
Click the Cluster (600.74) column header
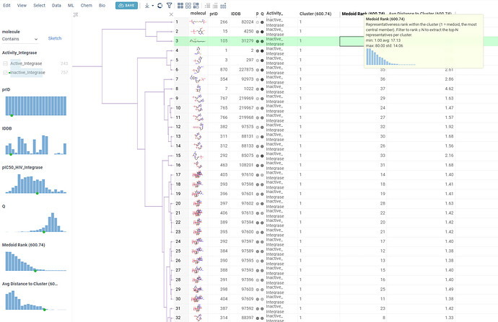[x=315, y=14]
